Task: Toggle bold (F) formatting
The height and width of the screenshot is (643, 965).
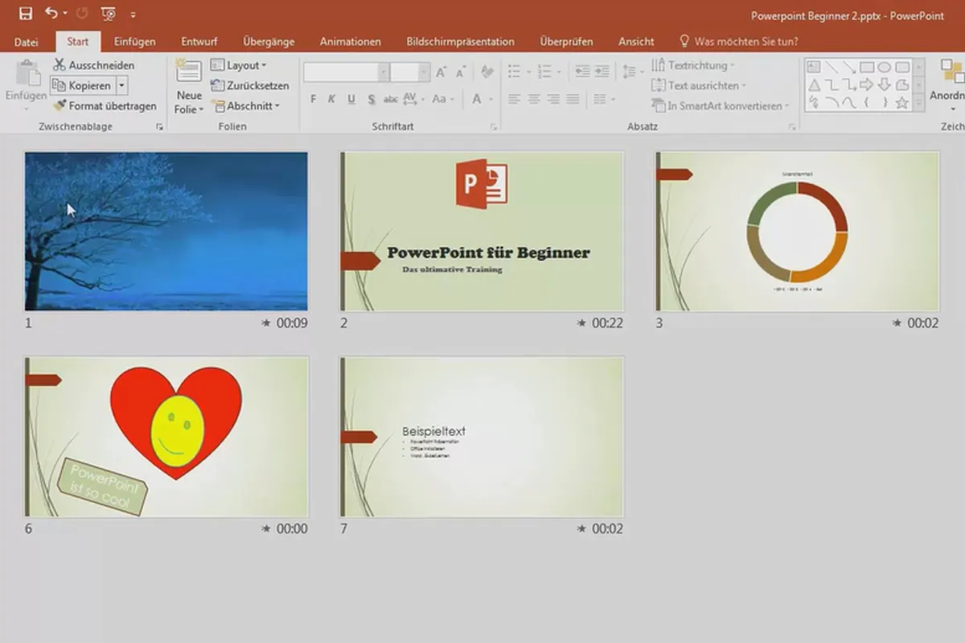Action: [x=314, y=100]
